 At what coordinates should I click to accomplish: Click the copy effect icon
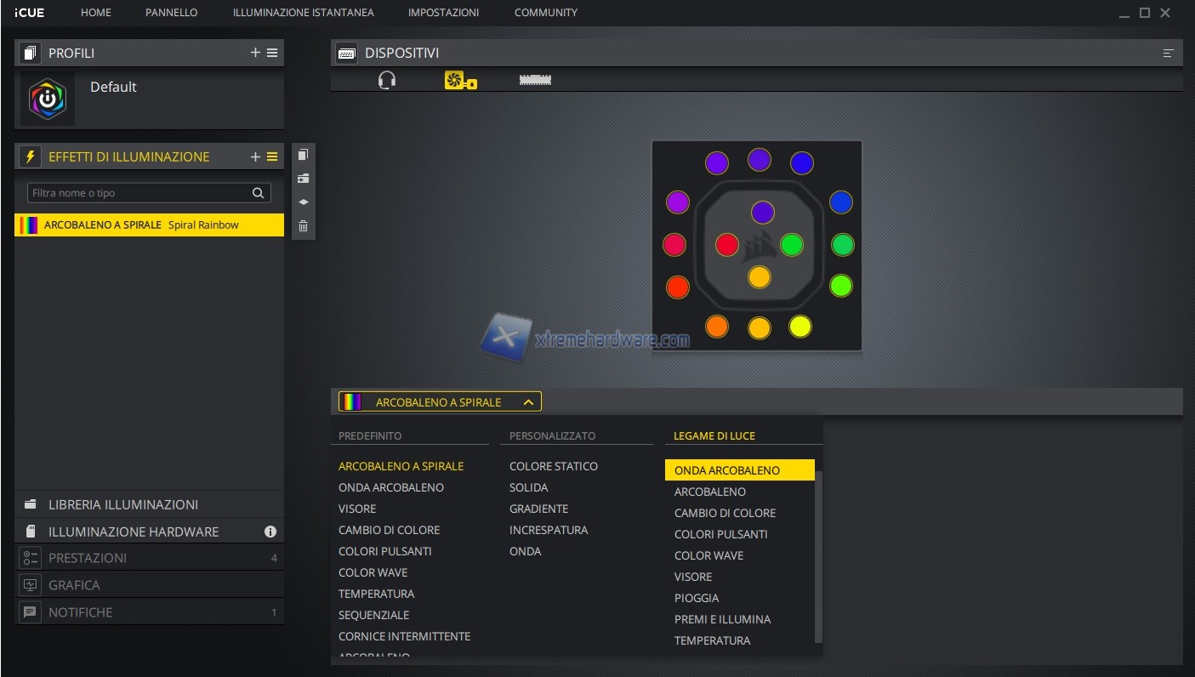tap(303, 155)
